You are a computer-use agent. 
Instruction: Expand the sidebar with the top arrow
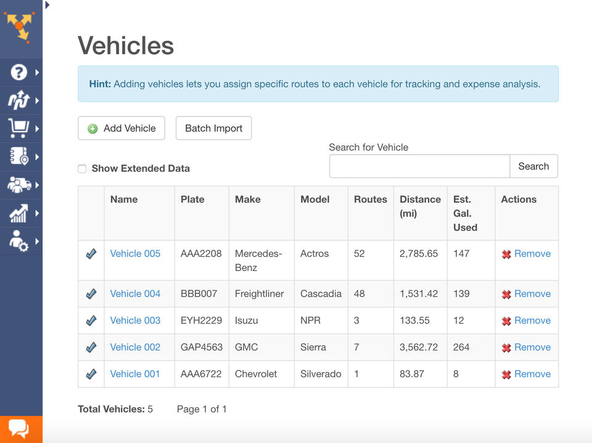pyautogui.click(x=47, y=5)
